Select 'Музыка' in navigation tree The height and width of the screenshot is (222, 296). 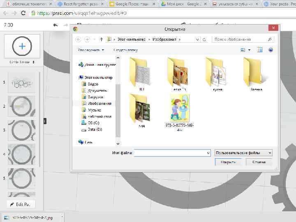click(x=92, y=110)
